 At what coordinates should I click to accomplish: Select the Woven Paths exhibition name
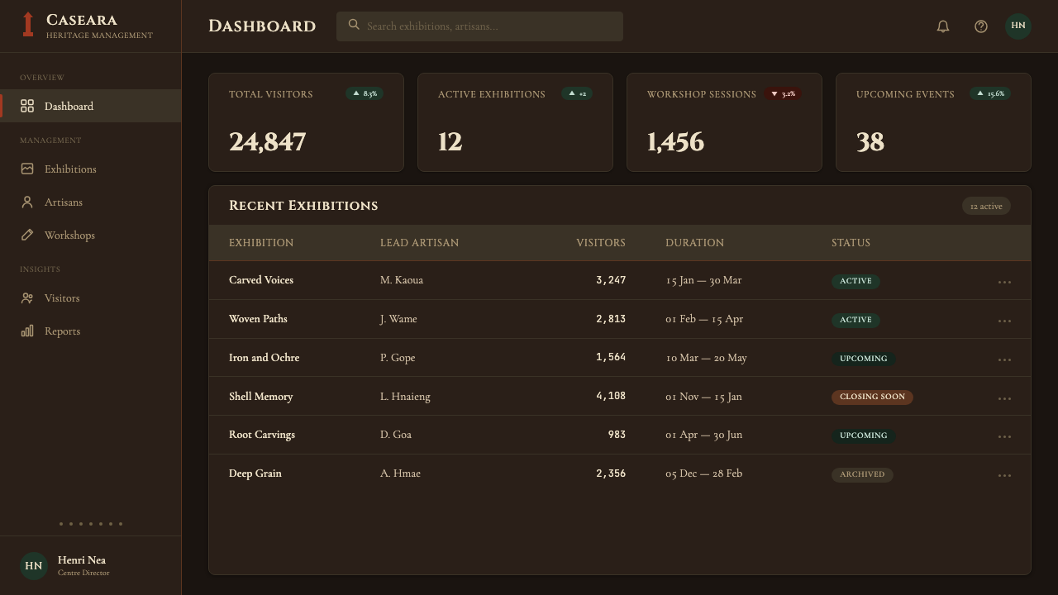click(258, 319)
